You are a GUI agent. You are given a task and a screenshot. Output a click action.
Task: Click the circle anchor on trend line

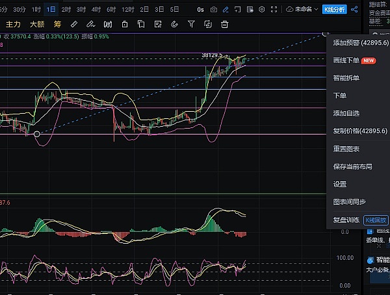point(37,135)
